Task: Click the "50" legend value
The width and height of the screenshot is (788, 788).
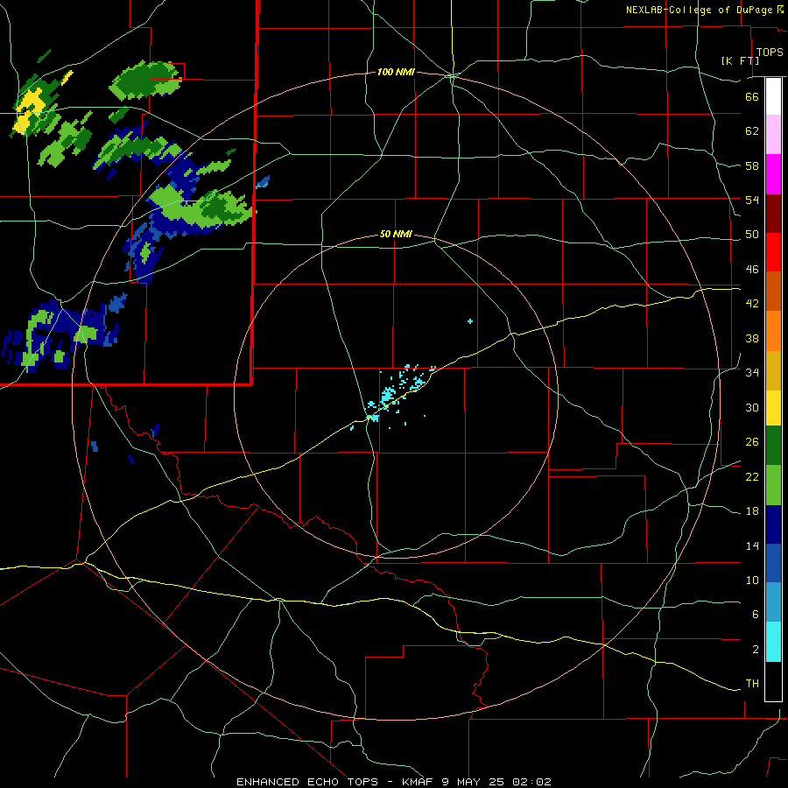Action: pyautogui.click(x=752, y=235)
